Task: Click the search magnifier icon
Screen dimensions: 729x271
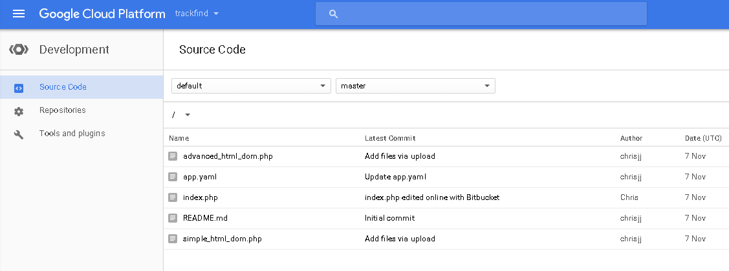Action: click(x=334, y=14)
